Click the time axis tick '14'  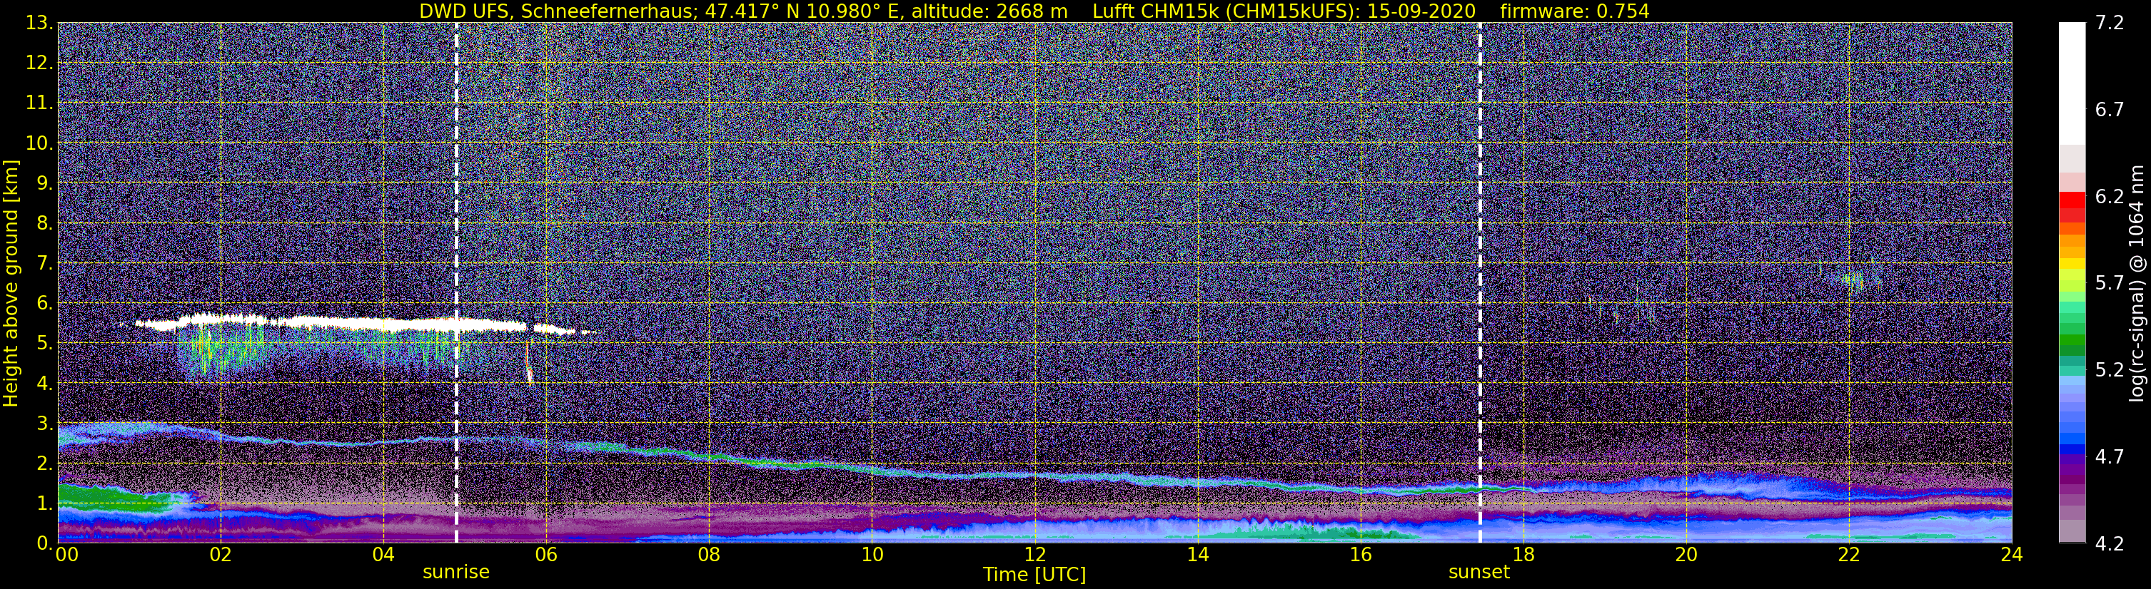coord(1197,555)
